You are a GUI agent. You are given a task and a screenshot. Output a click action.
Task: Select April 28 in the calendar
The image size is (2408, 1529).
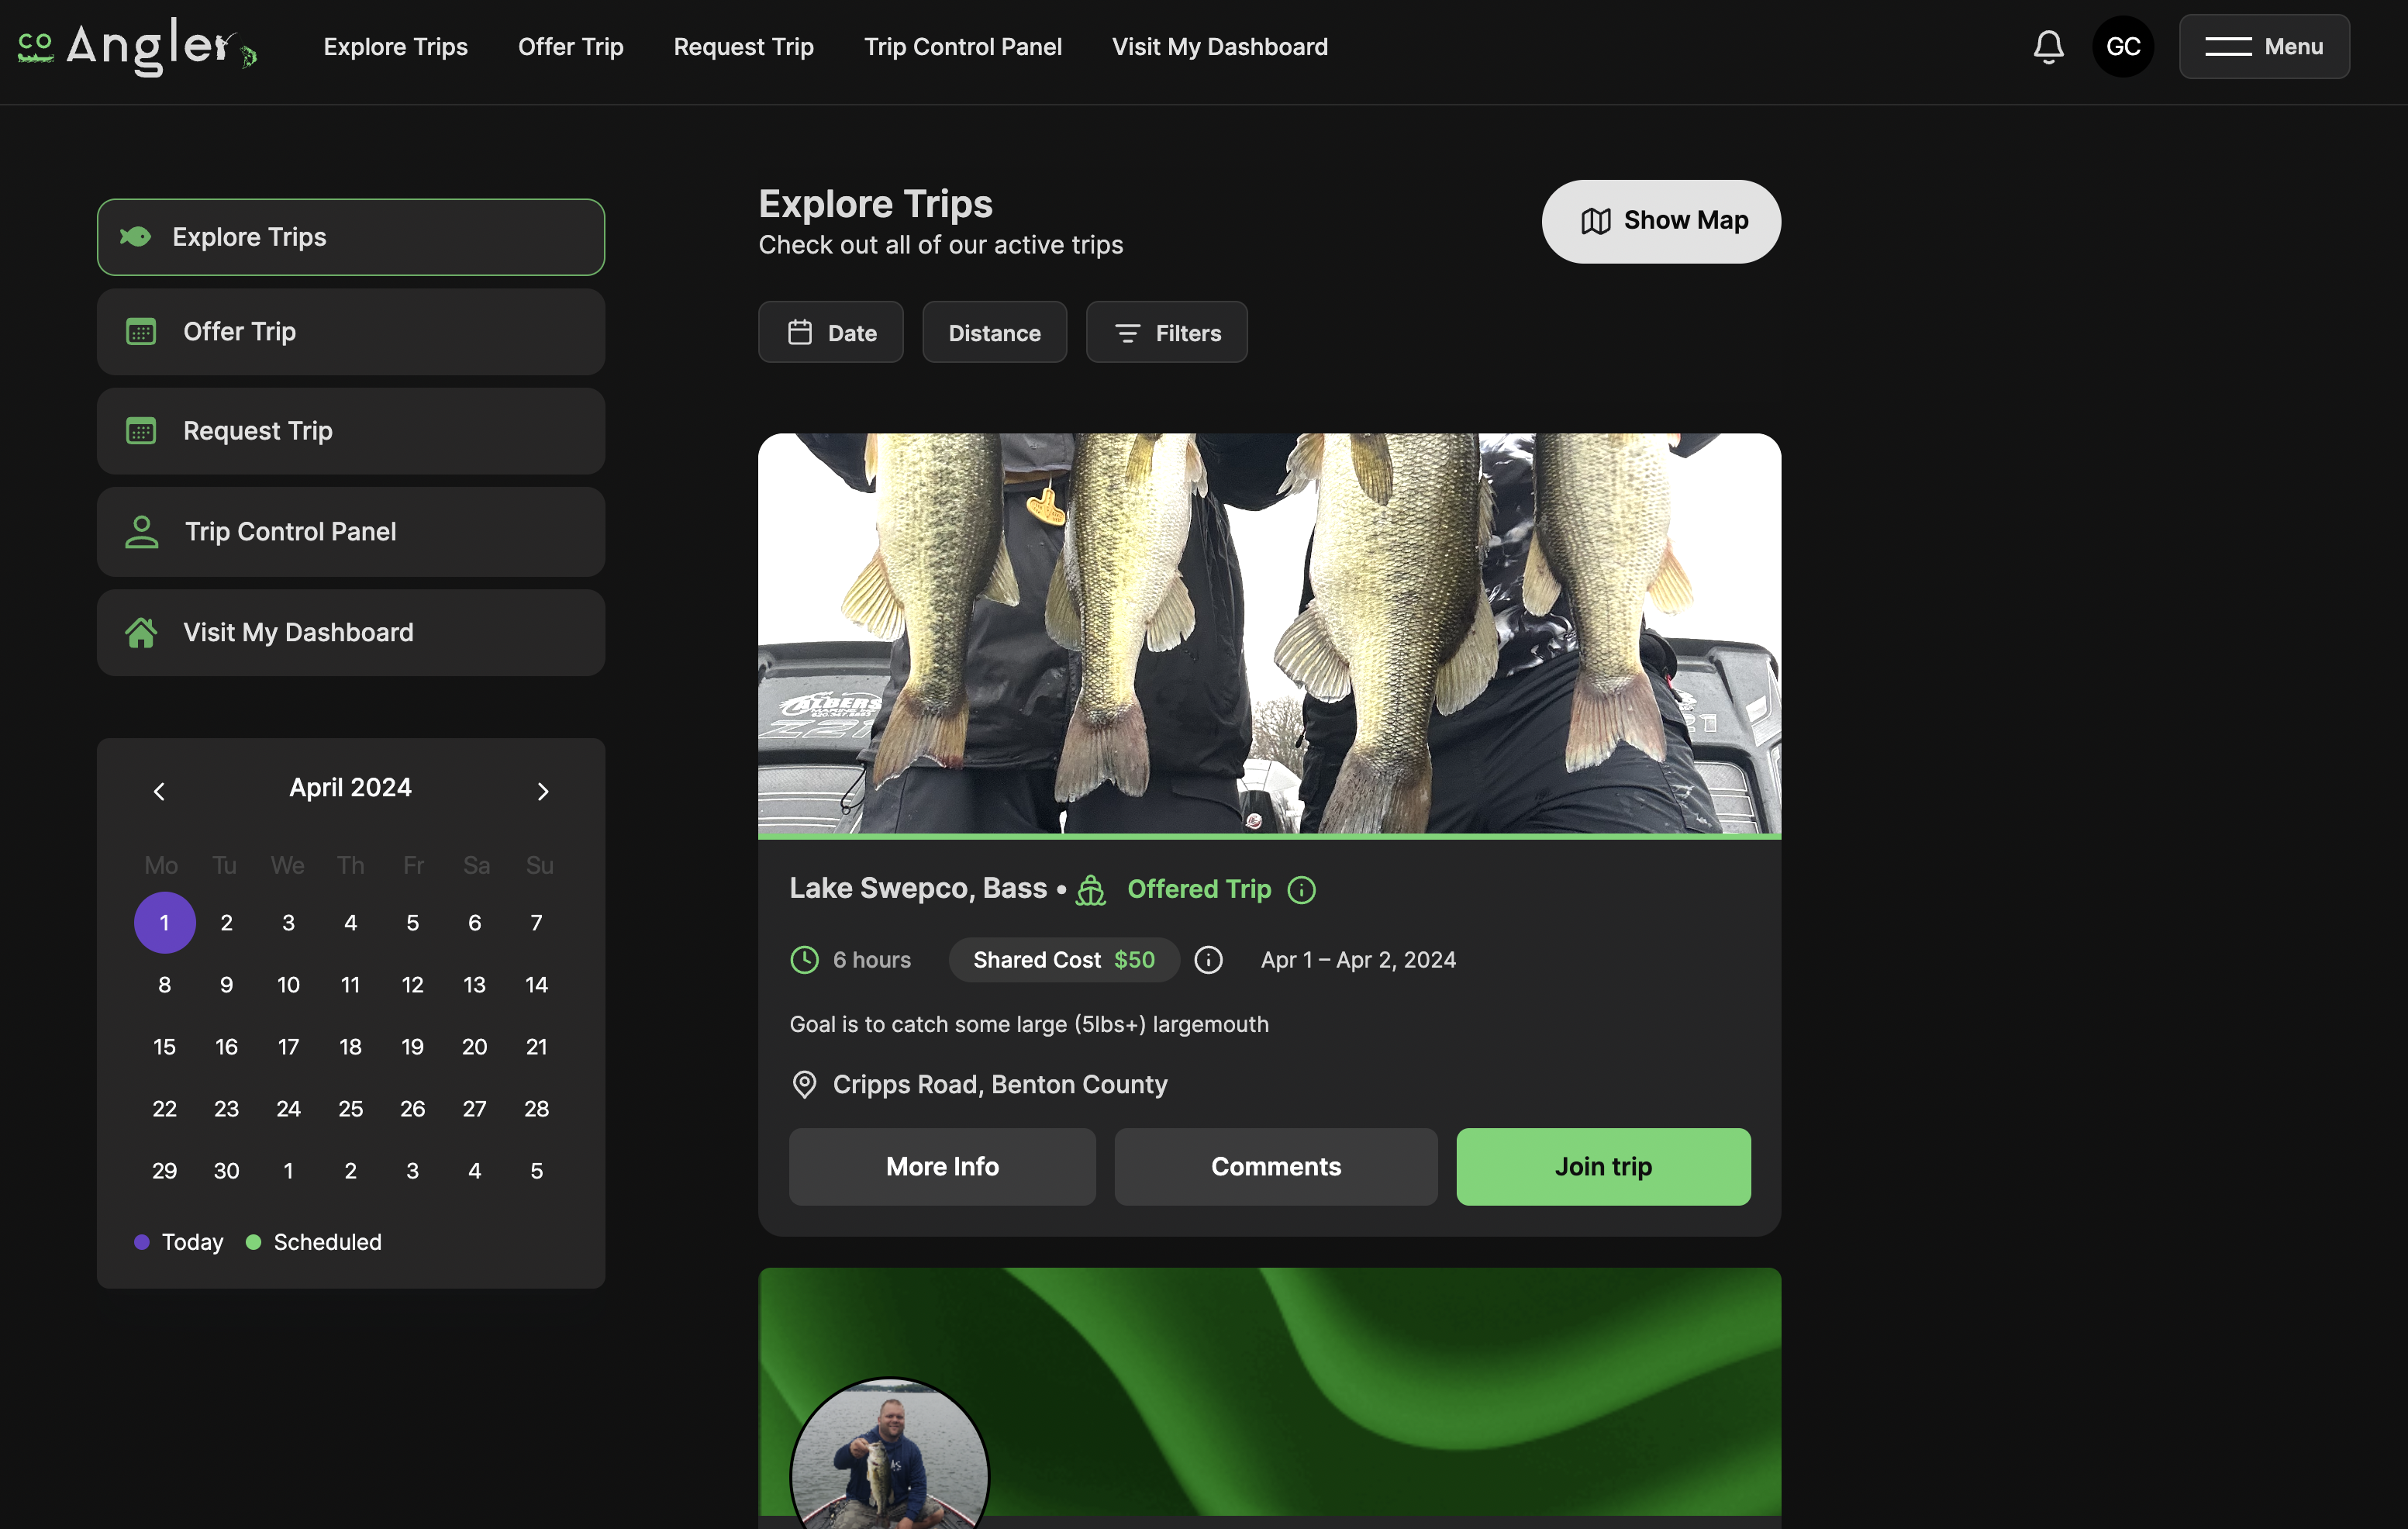[x=537, y=1108]
